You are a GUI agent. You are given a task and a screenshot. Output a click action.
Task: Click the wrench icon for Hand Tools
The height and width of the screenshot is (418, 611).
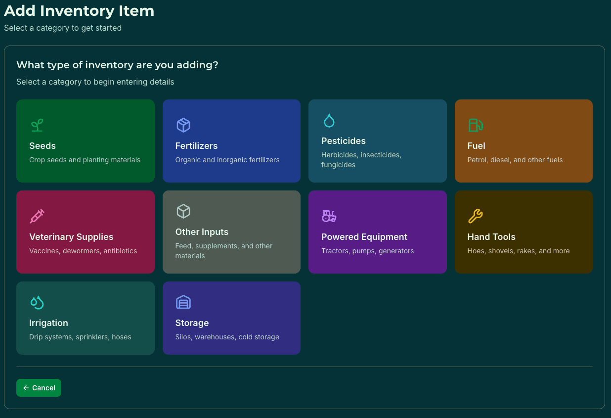(x=475, y=216)
